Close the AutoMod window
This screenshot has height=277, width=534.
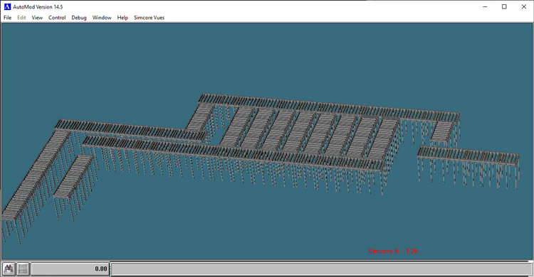coord(524,7)
